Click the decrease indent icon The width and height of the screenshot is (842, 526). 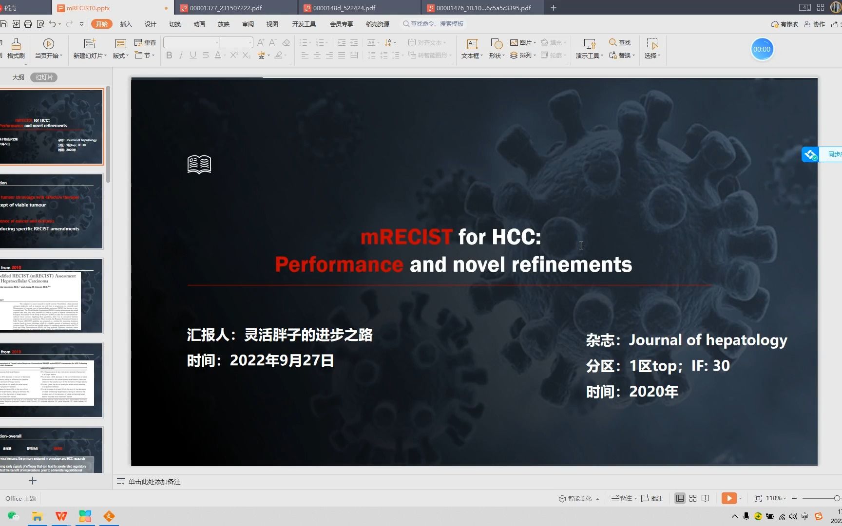pos(342,43)
